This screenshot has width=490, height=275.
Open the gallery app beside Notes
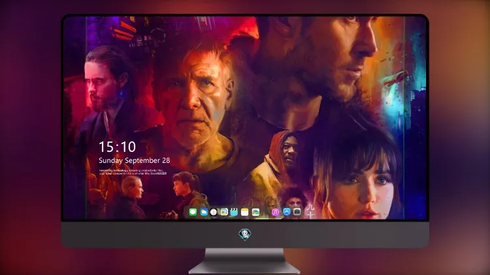pos(255,212)
